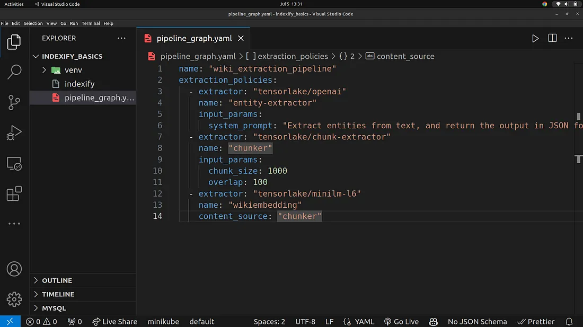Viewport: 583px width, 327px height.
Task: Open the File menu
Action: [x=4, y=23]
